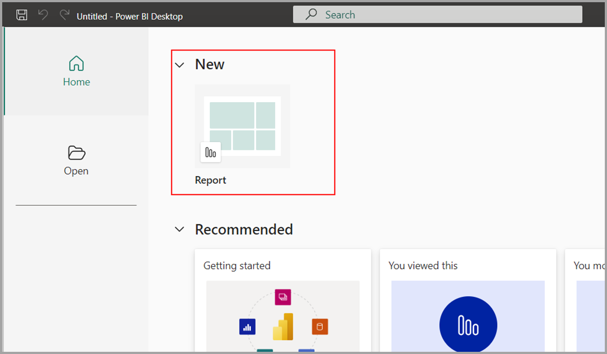Open the Getting started card

point(283,300)
